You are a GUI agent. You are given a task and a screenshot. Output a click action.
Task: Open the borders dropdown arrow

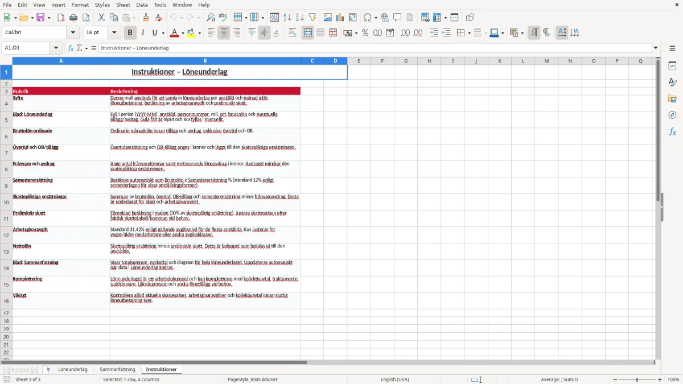[469, 33]
